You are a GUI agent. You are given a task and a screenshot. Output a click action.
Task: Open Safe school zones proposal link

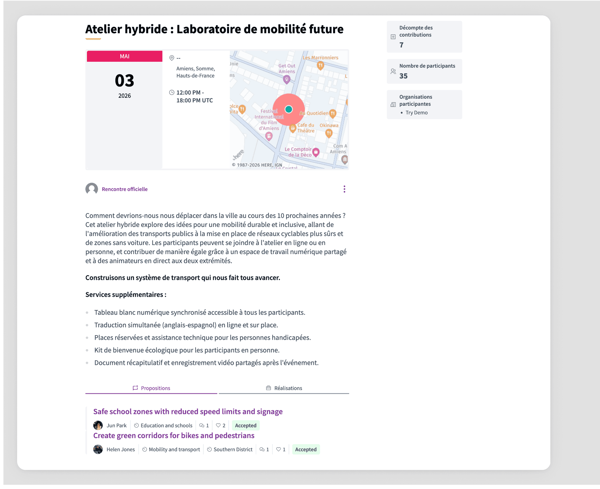[188, 412]
